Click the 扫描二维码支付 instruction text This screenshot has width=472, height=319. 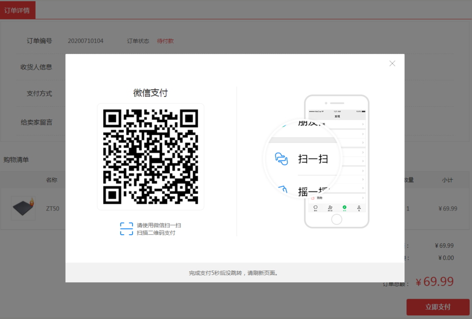point(156,233)
